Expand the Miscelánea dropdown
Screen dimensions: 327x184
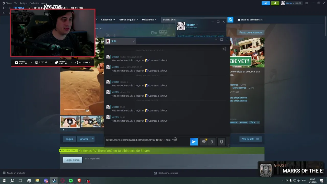[x=149, y=20]
